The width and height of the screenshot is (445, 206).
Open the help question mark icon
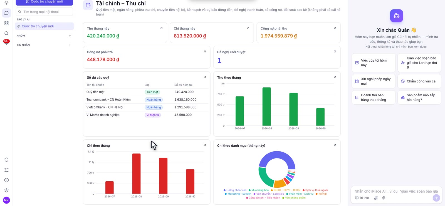click(x=6, y=180)
